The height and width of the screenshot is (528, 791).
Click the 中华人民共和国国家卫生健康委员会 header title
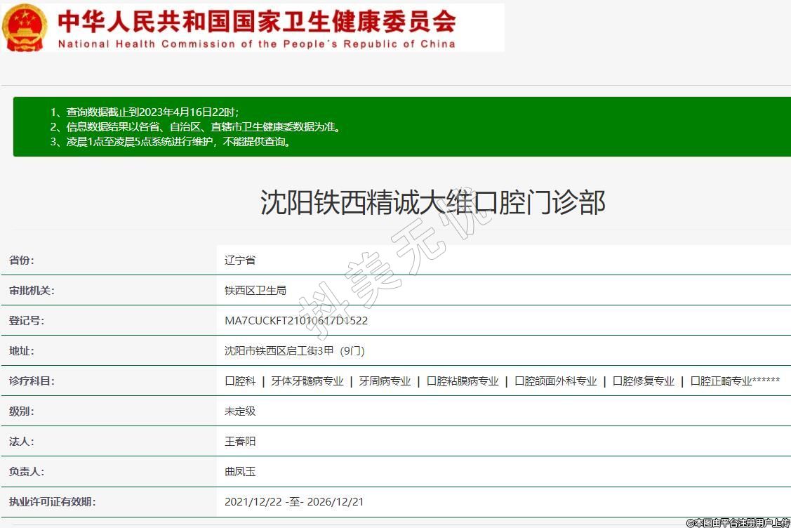[x=256, y=21]
